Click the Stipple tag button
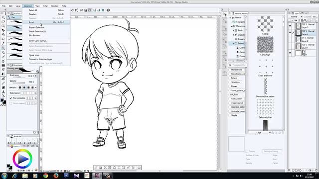Viewport: 319px width, 179px height. pyautogui.click(x=234, y=115)
